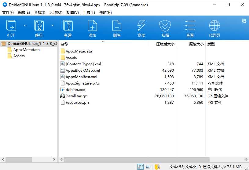Click the 76,060,130 compressed size of install.tar.gz
This screenshot has height=170, width=249.
[x=164, y=96]
